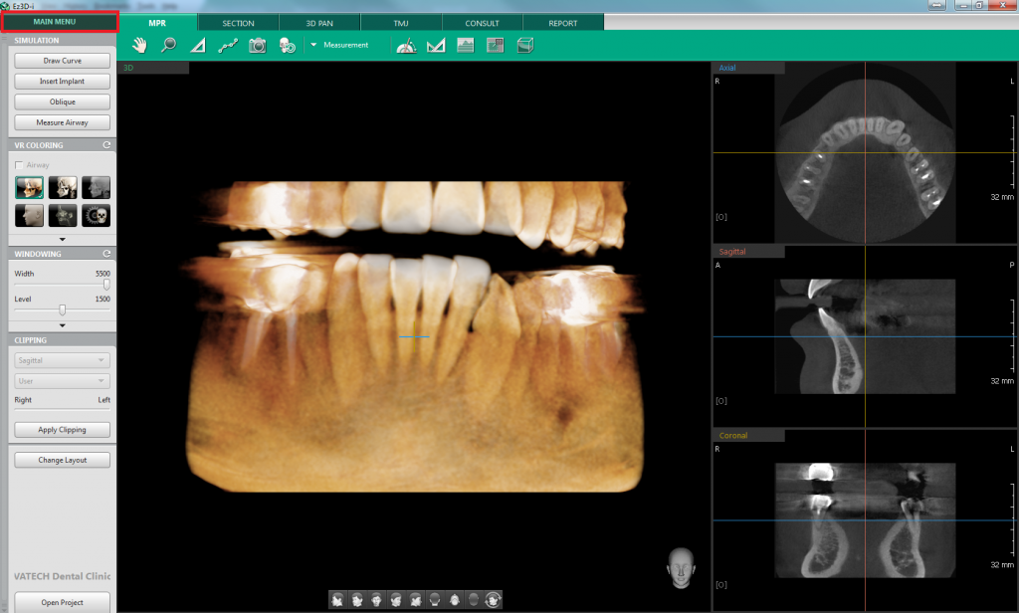Open the Measurement dropdown
The image size is (1019, 613).
(313, 45)
